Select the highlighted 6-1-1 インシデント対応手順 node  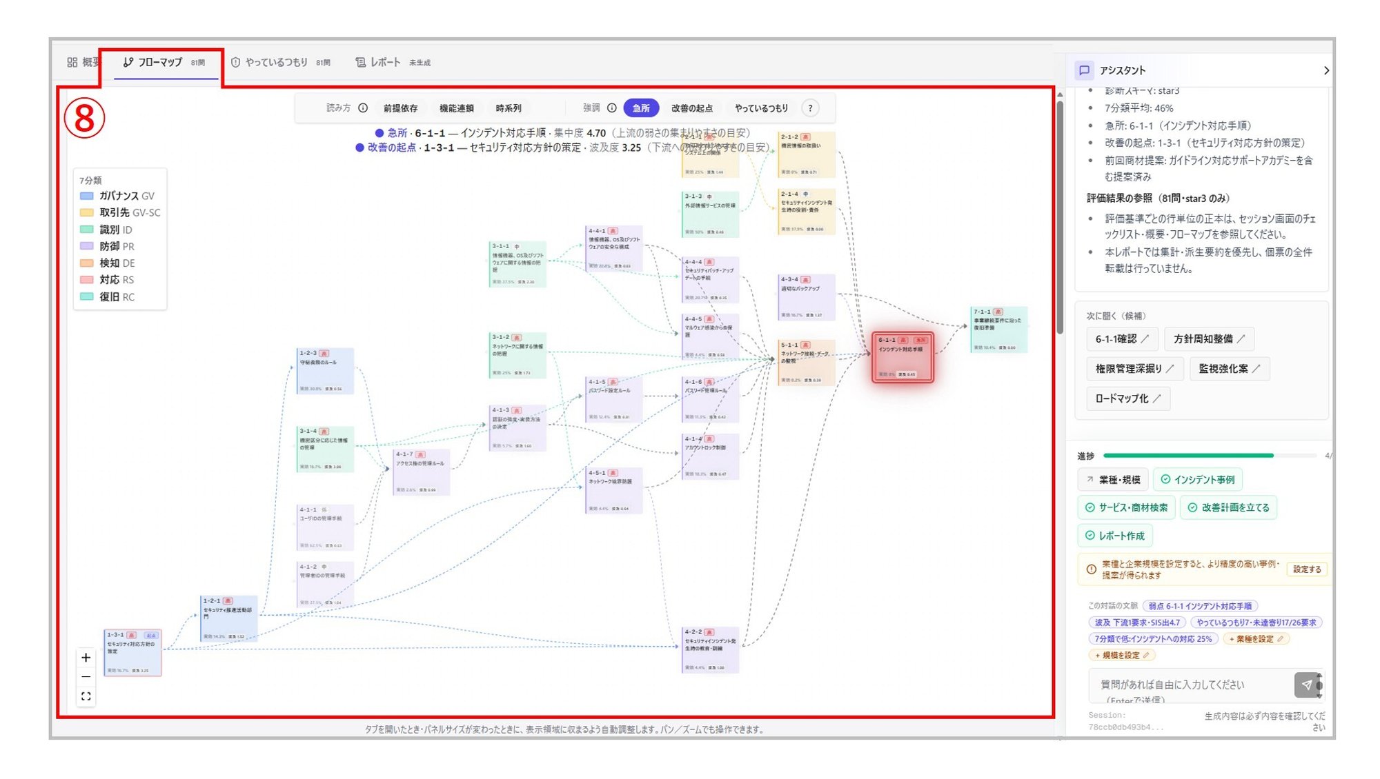coord(903,357)
